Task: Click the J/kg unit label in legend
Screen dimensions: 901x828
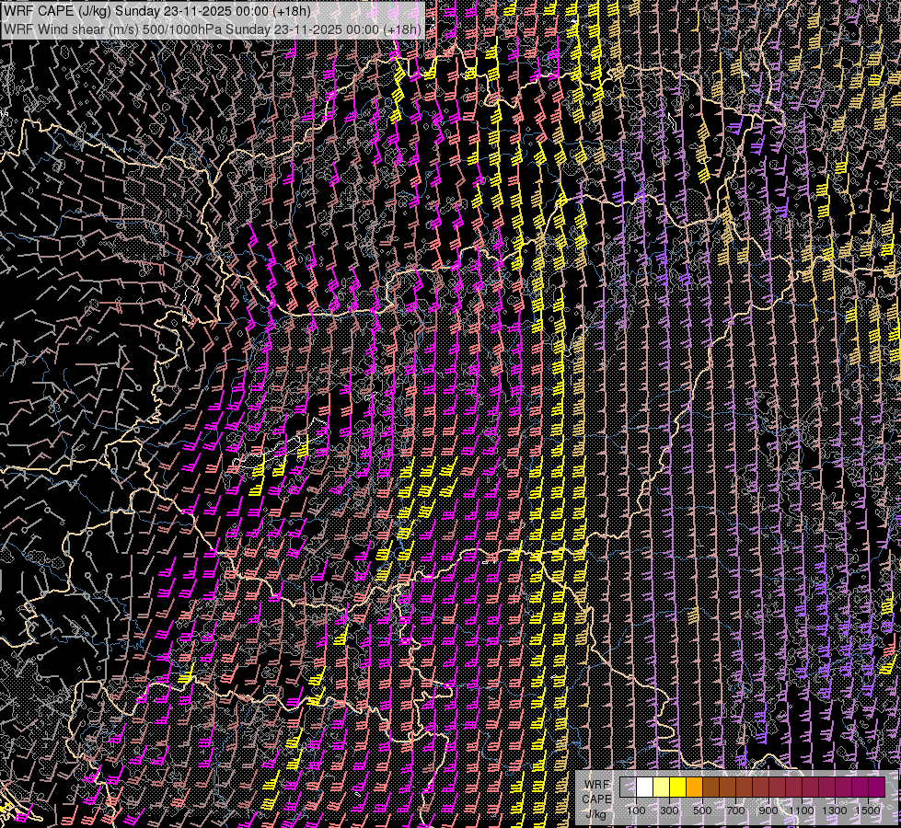Action: point(596,813)
